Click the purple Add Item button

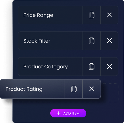68,113
